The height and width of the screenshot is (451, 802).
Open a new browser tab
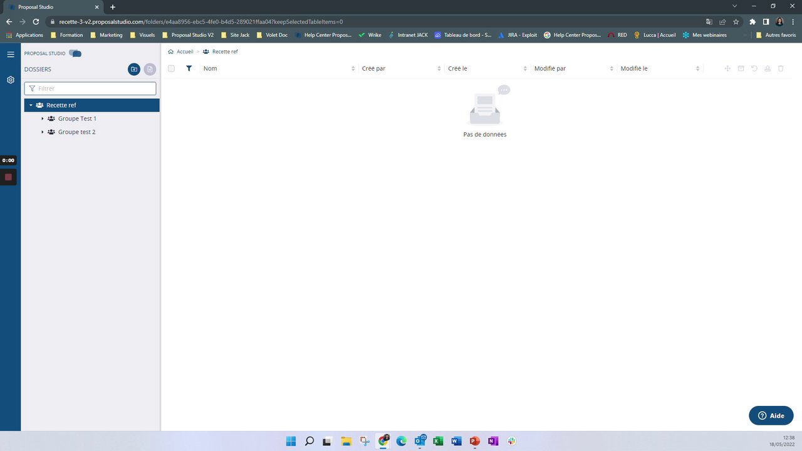113,7
